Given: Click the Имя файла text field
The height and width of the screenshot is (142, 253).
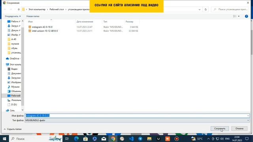Looking at the screenshot, I should [x=136, y=116].
